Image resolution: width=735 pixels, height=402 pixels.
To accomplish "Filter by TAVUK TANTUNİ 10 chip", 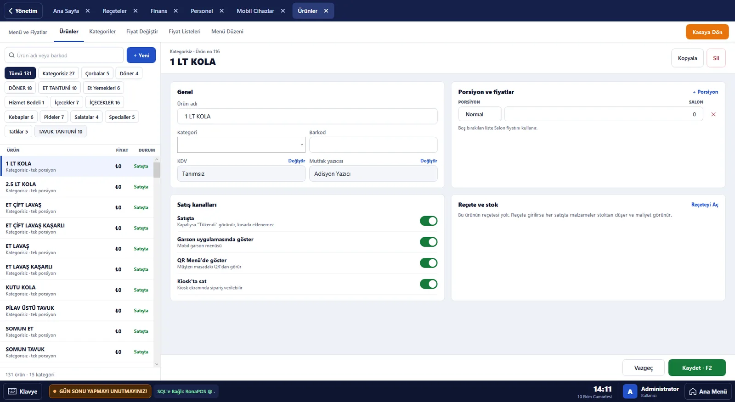I will tap(61, 132).
